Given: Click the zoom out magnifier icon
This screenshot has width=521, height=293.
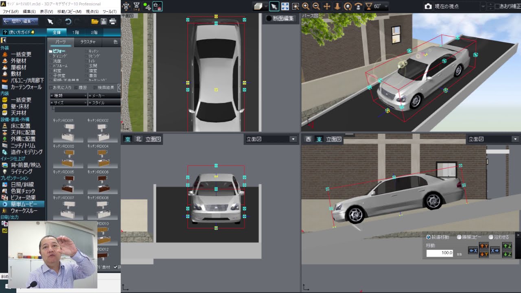Looking at the screenshot, I should click(x=316, y=6).
